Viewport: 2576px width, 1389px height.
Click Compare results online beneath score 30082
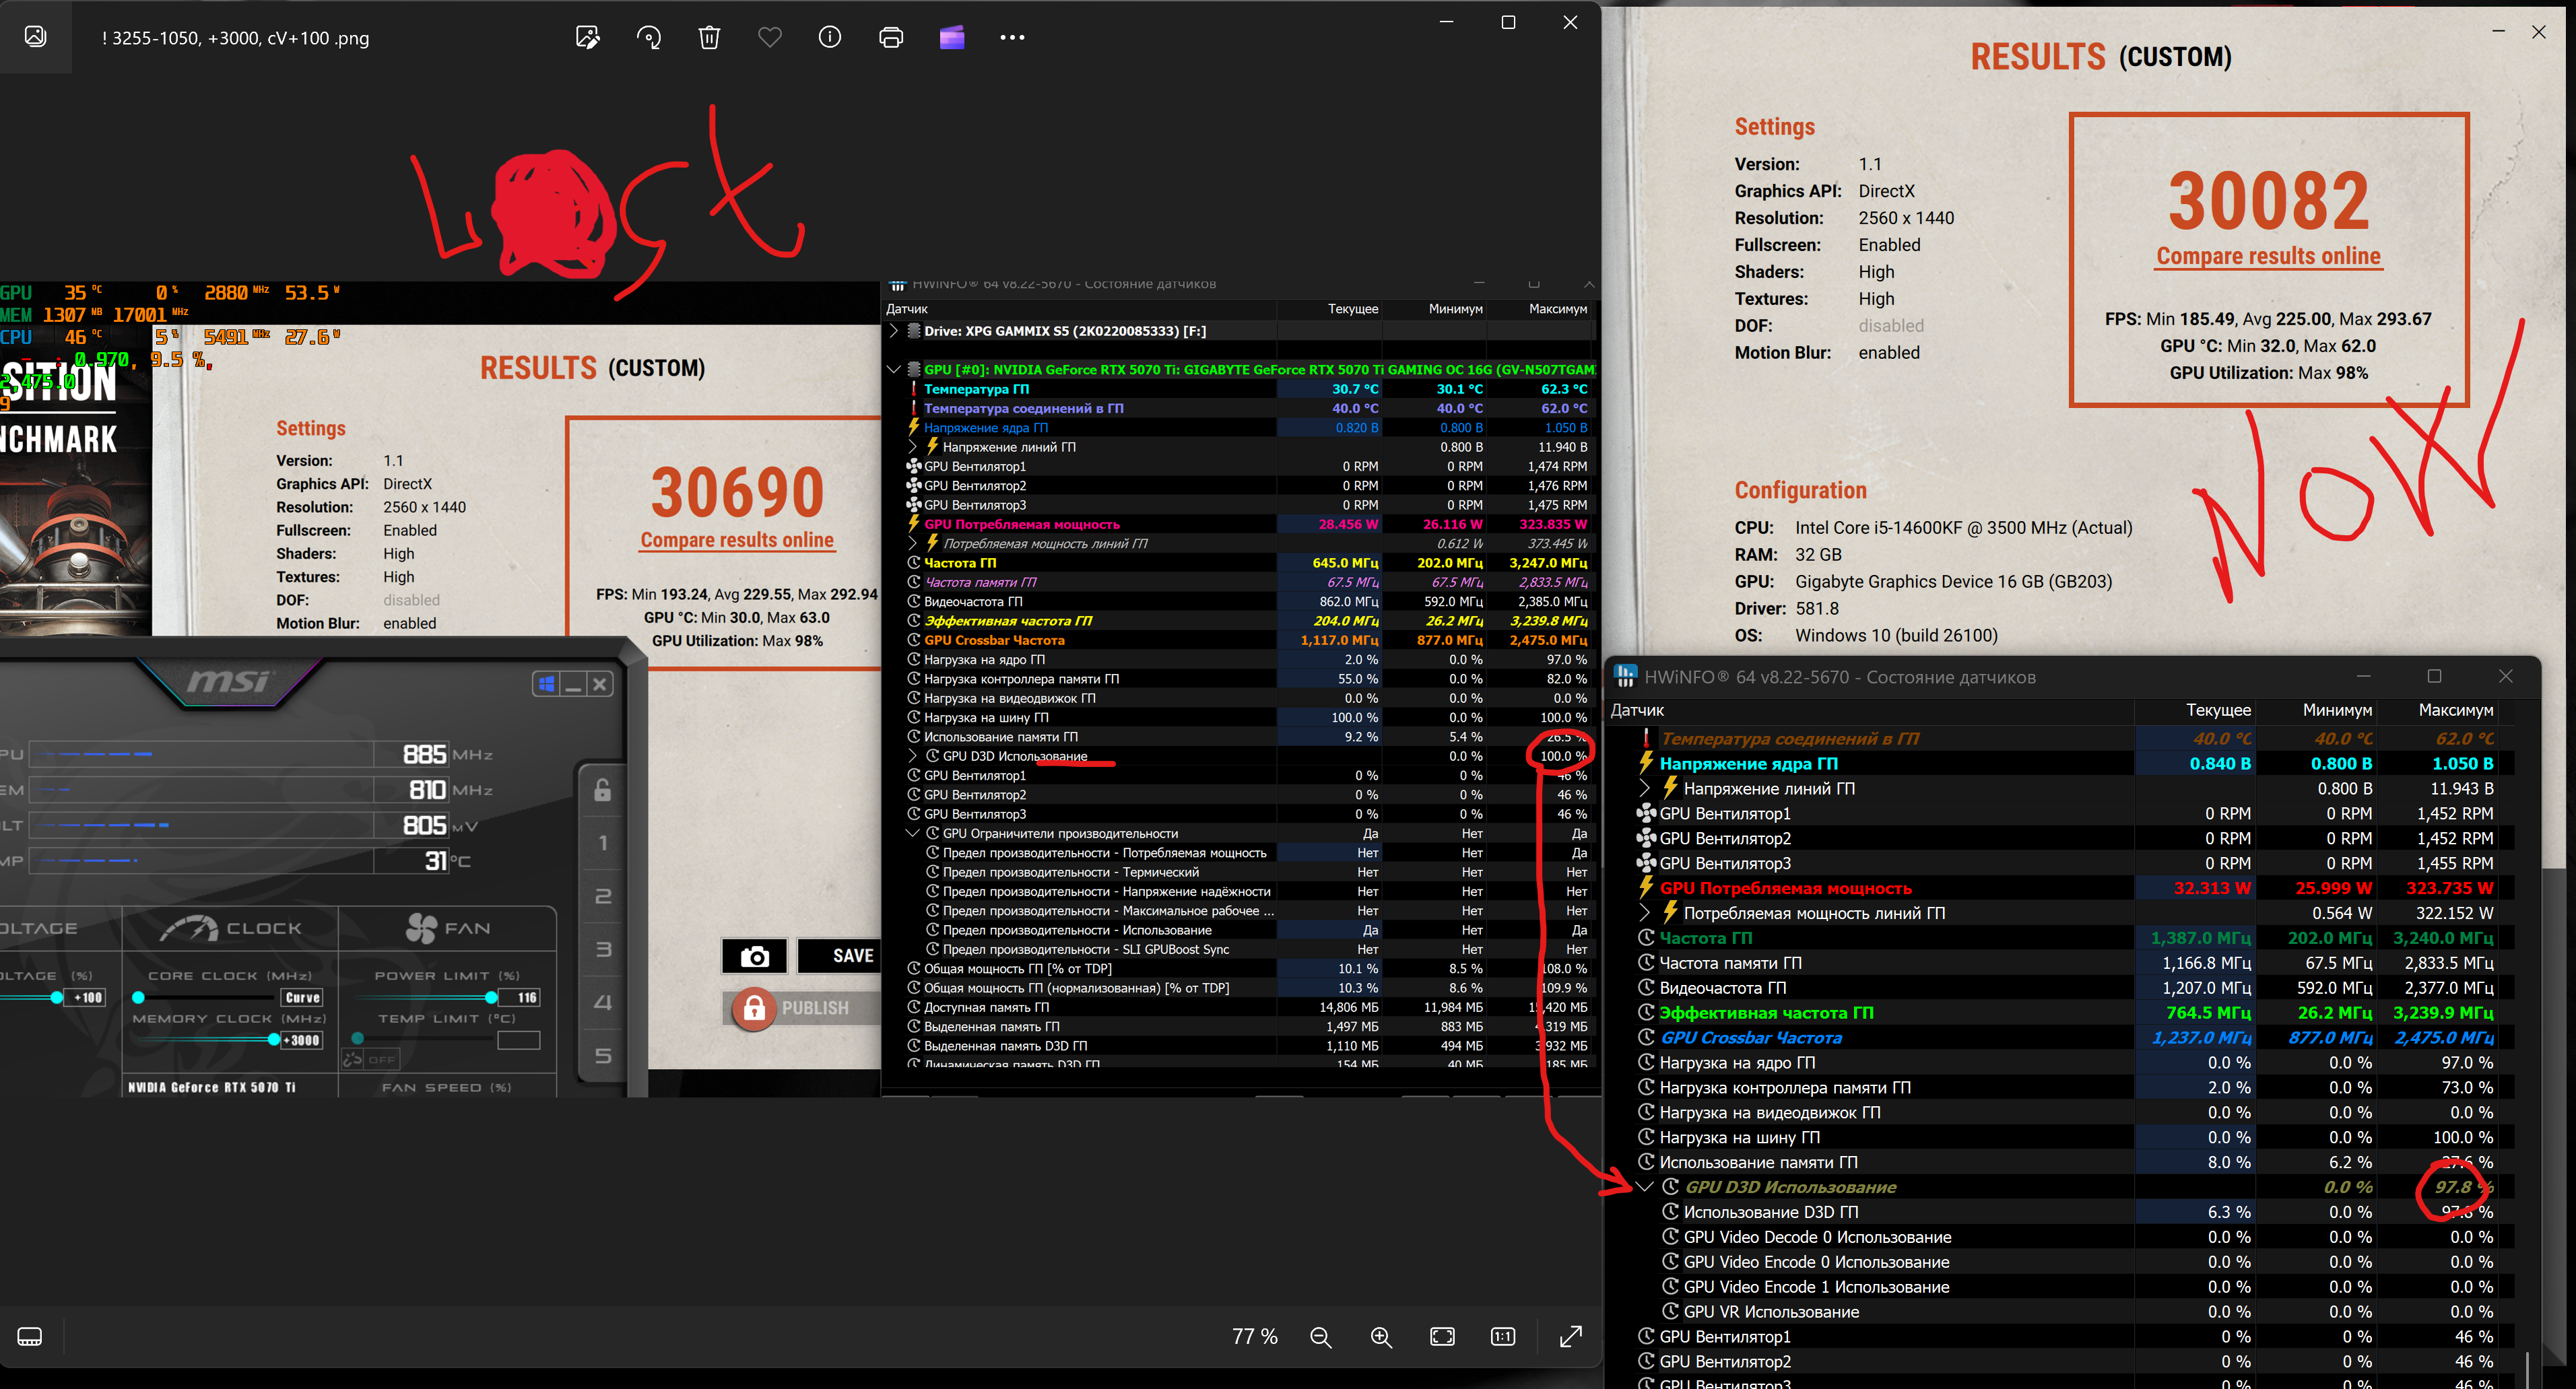(2268, 256)
